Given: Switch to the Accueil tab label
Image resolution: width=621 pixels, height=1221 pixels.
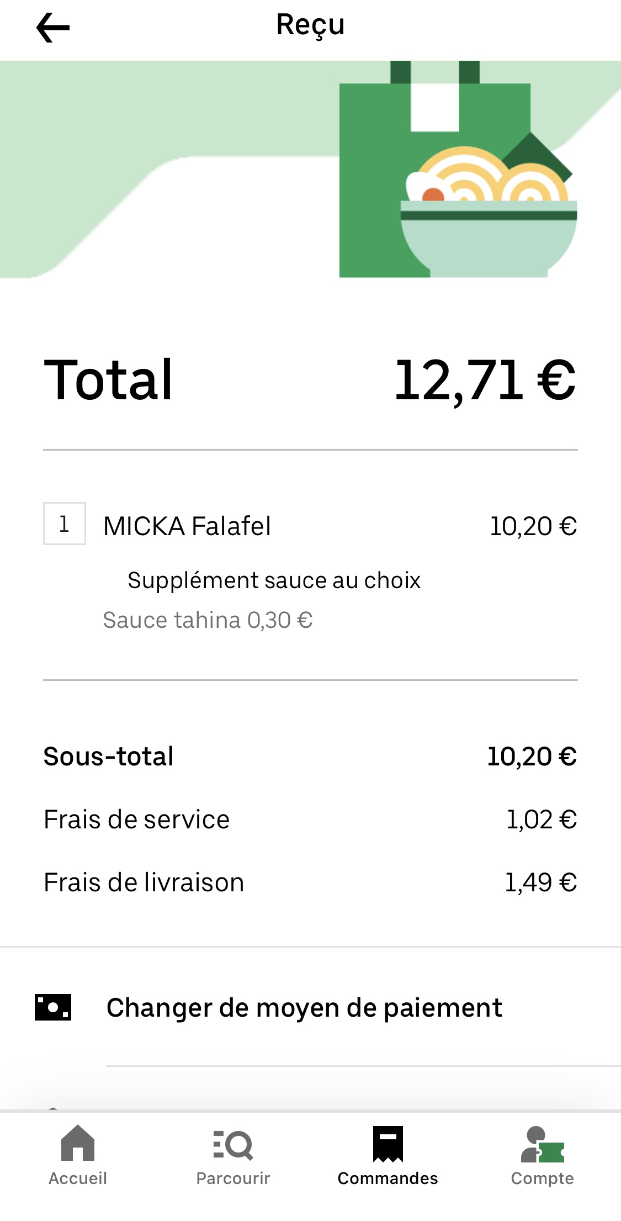Looking at the screenshot, I should (x=78, y=1178).
